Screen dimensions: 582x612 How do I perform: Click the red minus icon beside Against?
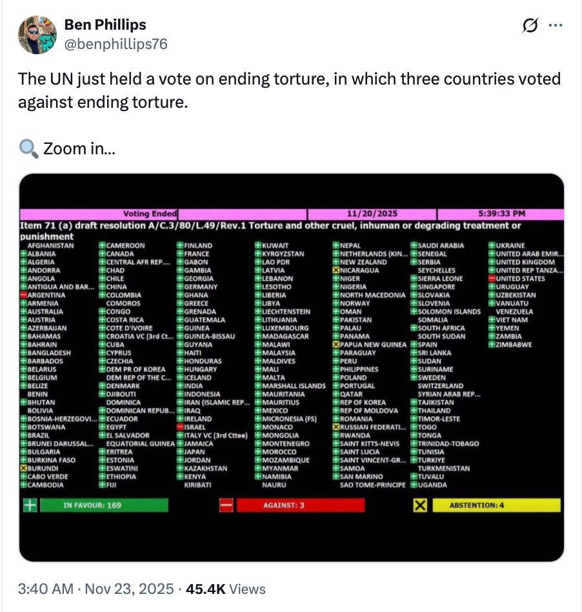pos(226,505)
